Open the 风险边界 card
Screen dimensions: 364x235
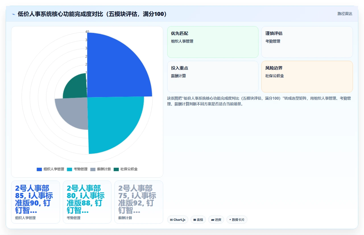pos(307,77)
